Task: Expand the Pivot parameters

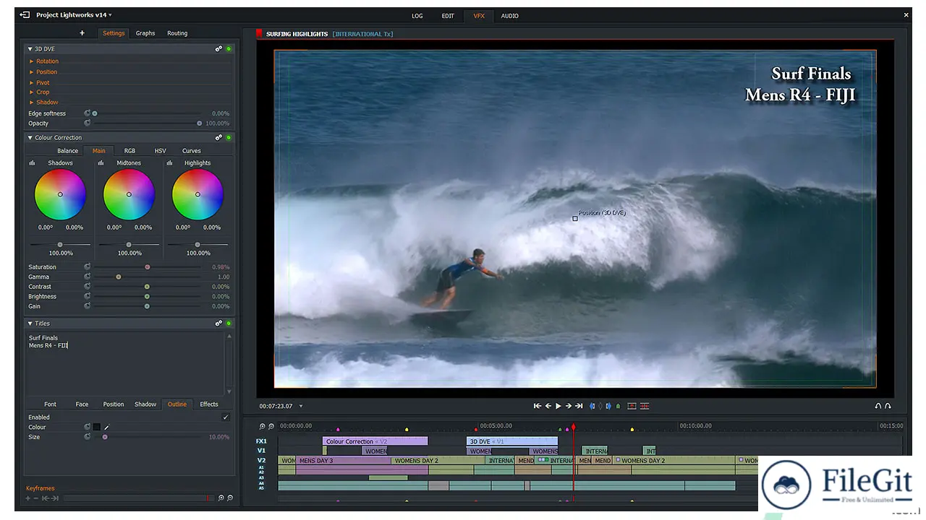Action: 32,82
